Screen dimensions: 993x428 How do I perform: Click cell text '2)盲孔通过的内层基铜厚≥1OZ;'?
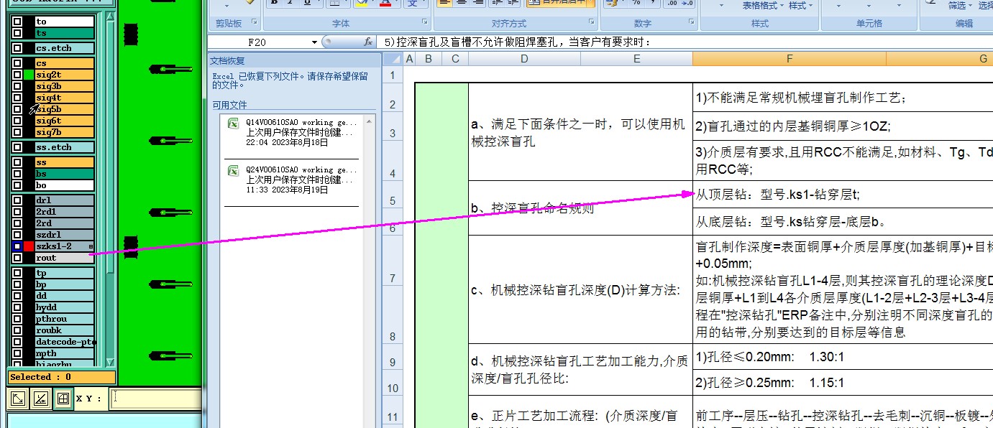pyautogui.click(x=793, y=126)
